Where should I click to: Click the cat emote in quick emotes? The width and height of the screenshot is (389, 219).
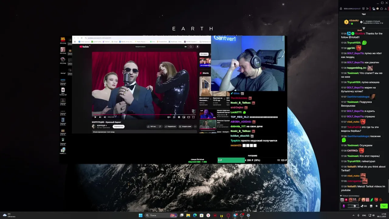pos(342,200)
